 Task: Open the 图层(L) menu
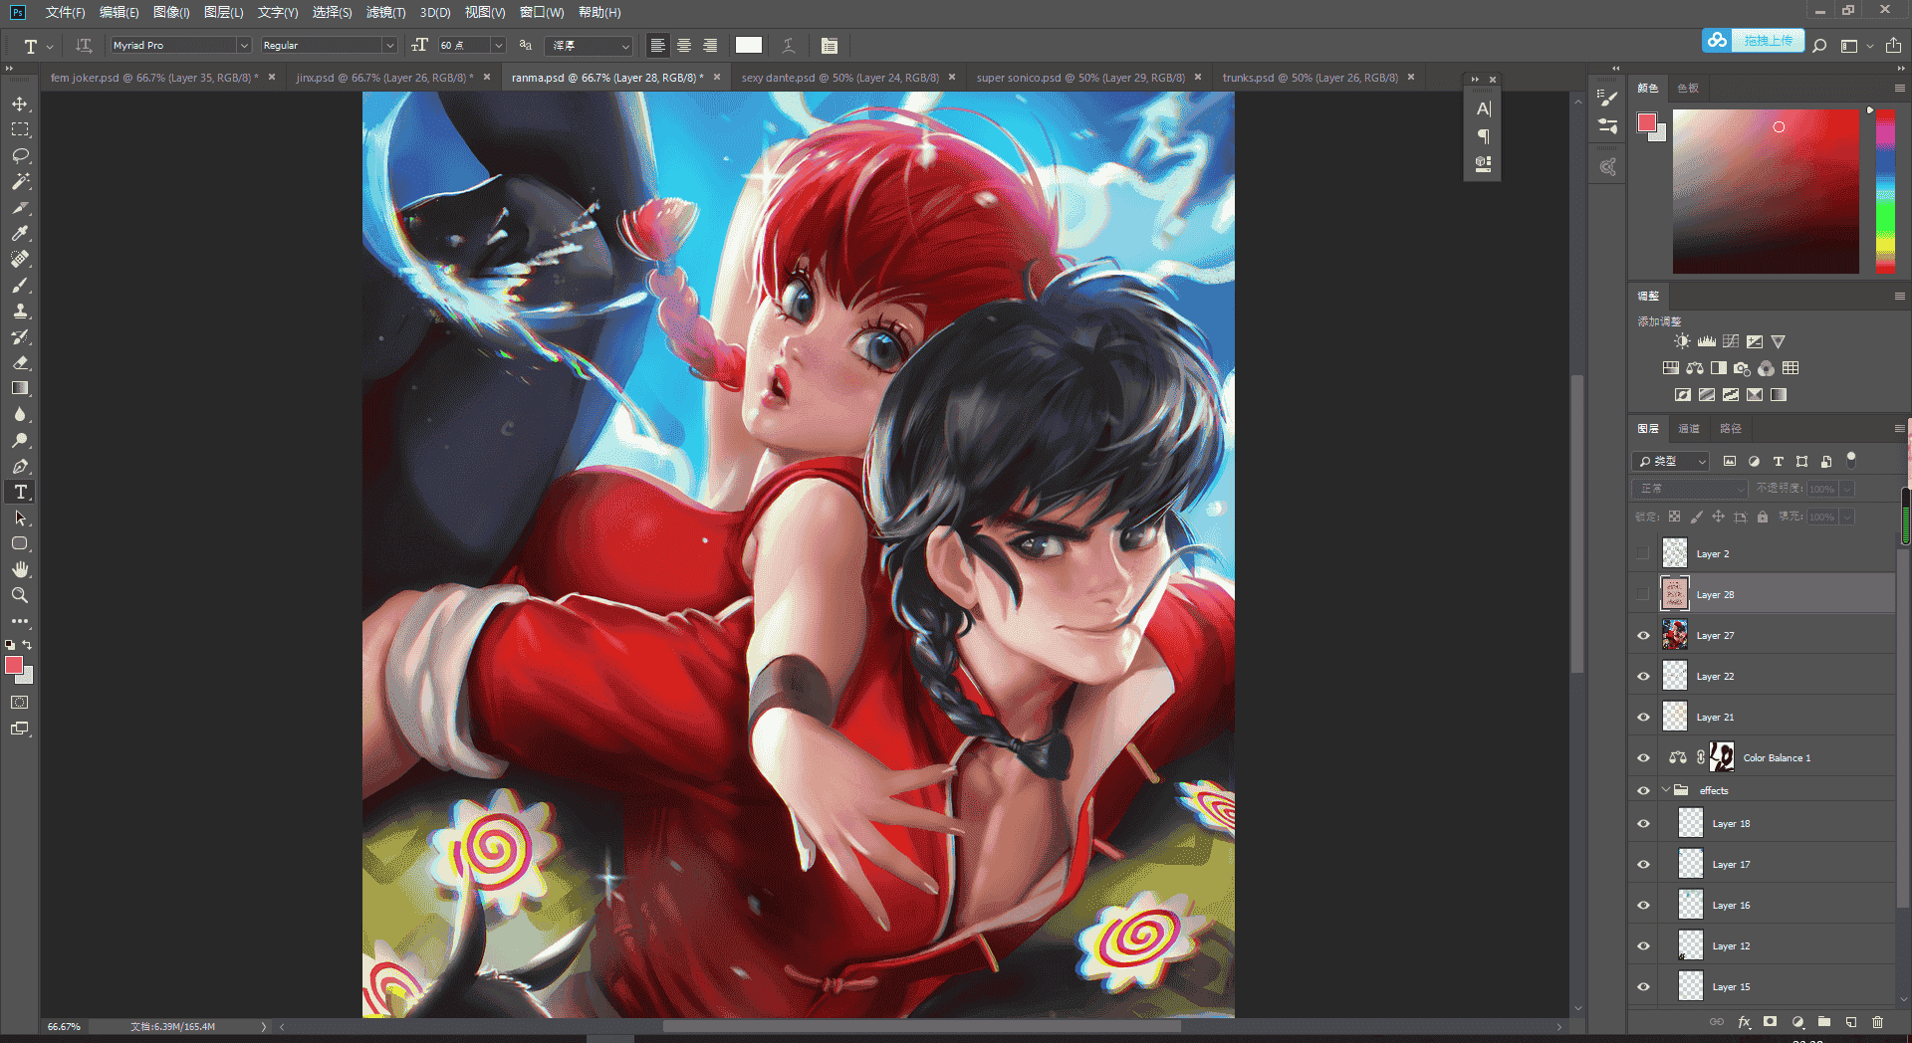coord(223,12)
